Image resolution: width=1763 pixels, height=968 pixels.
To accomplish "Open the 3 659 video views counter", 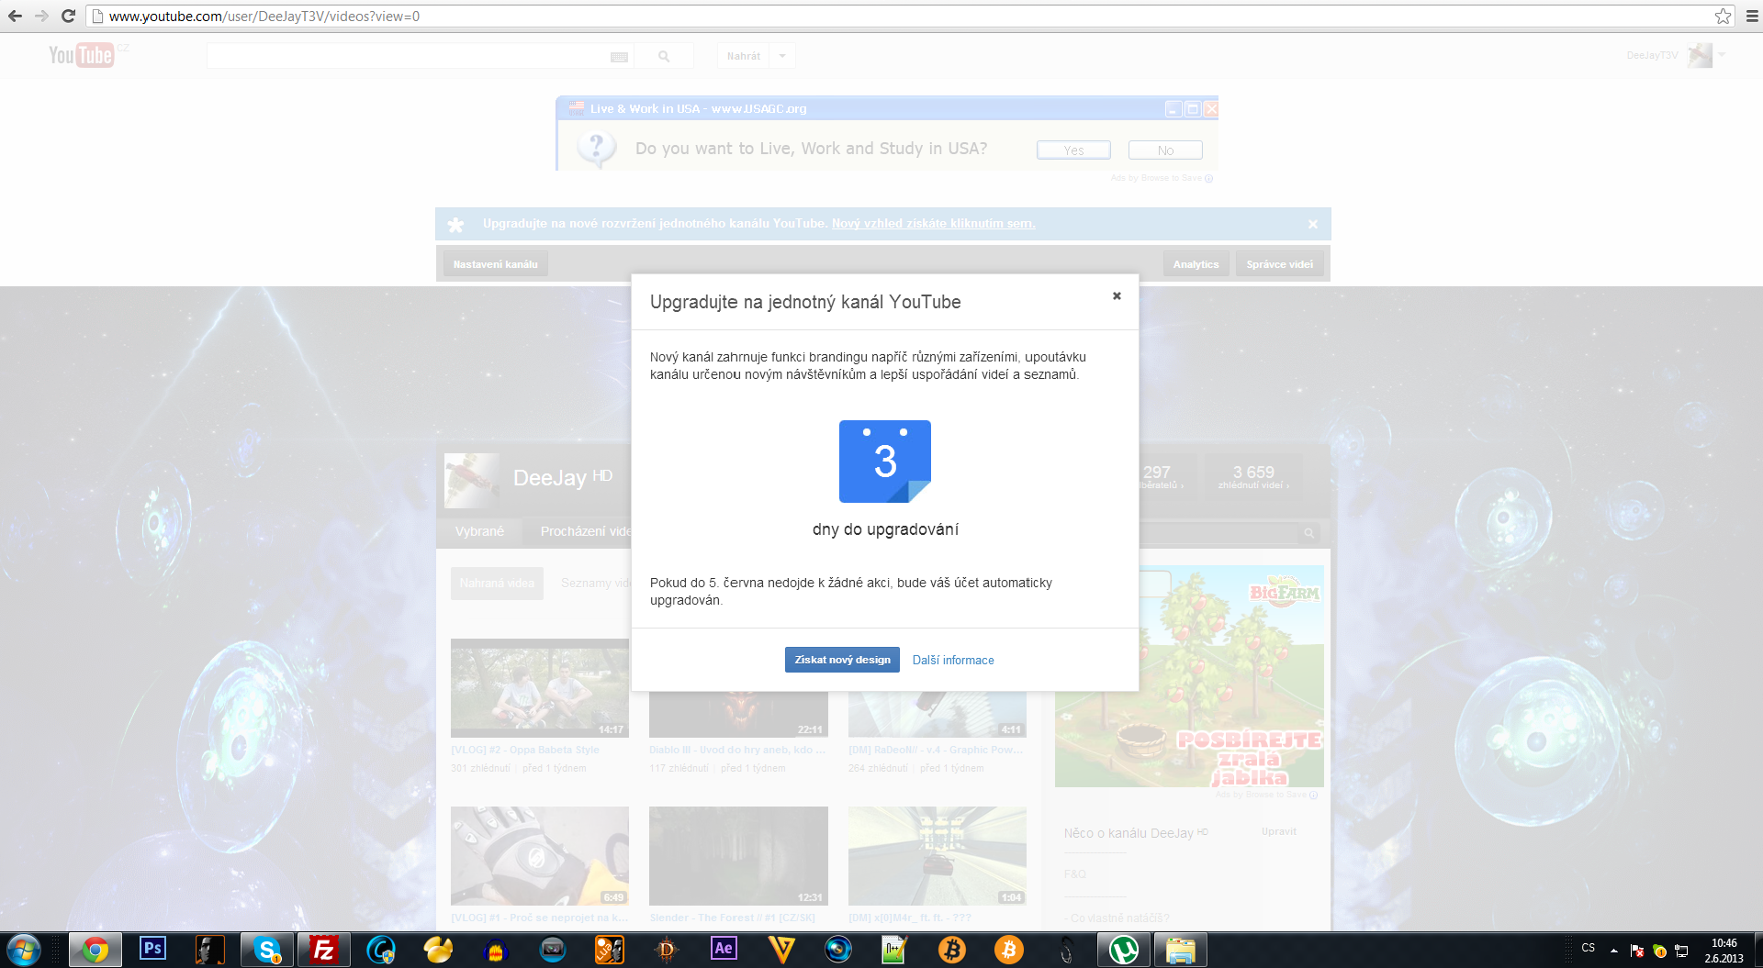I will (1253, 477).
